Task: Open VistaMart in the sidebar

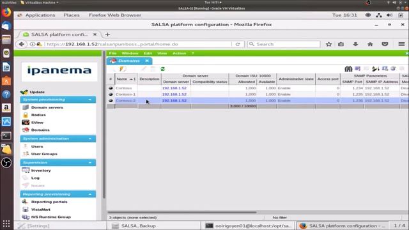Action: coord(41,210)
